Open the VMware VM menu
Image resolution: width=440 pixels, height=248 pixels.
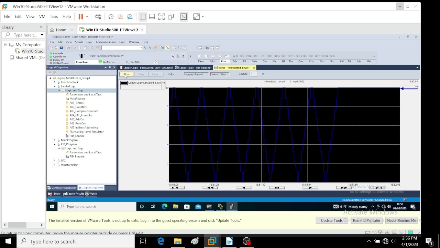[42, 17]
